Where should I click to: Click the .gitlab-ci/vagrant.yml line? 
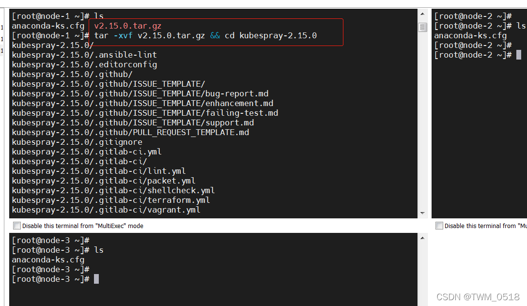point(106,210)
